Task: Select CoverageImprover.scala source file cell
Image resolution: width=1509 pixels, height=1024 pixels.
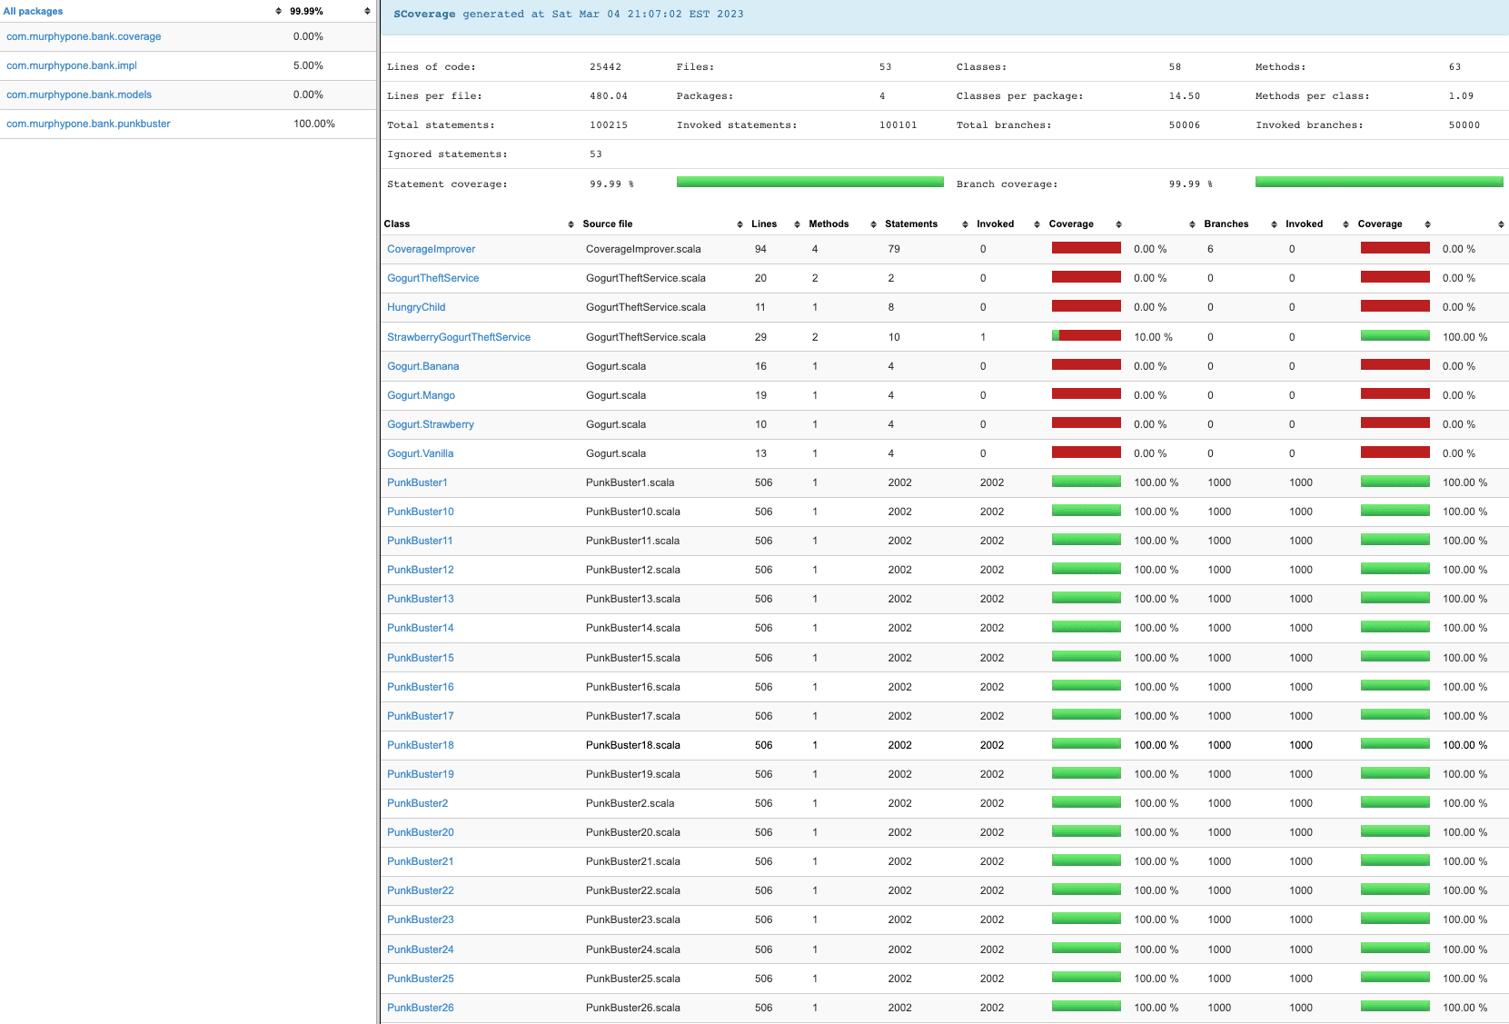Action: (643, 249)
